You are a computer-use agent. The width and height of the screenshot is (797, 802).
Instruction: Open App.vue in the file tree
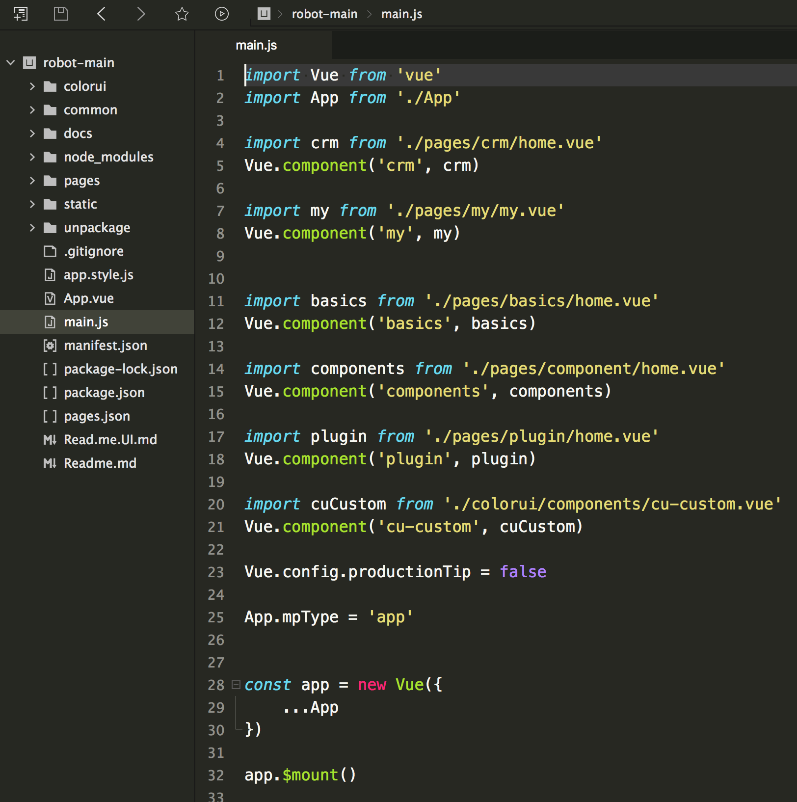point(89,298)
